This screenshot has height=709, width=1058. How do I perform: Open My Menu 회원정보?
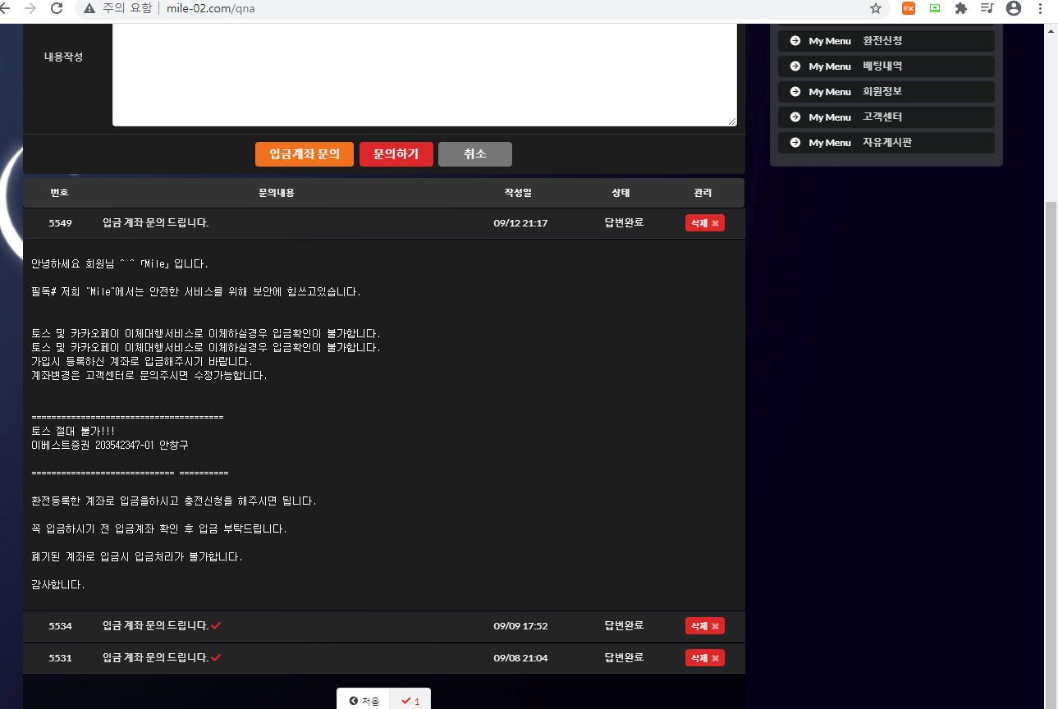pyautogui.click(x=886, y=91)
